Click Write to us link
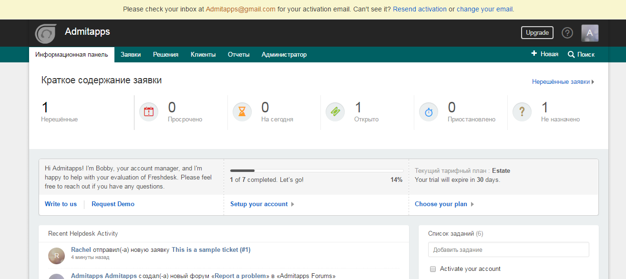The image size is (626, 279). [61, 204]
